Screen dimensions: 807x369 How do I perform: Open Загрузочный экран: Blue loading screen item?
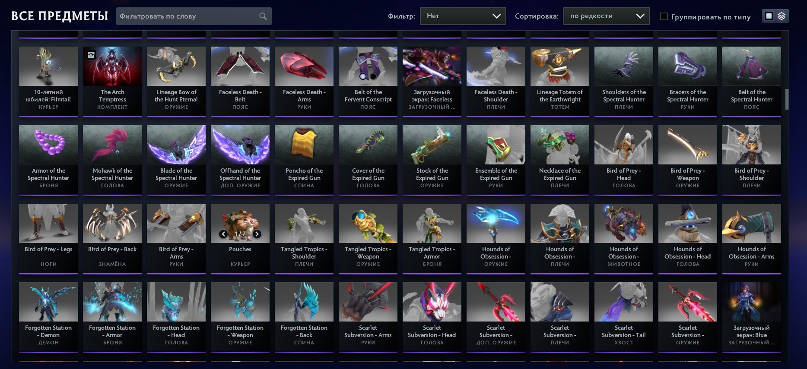click(x=752, y=316)
